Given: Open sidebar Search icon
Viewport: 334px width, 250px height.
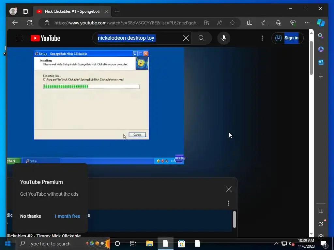Looking at the screenshot, I should (321, 36).
